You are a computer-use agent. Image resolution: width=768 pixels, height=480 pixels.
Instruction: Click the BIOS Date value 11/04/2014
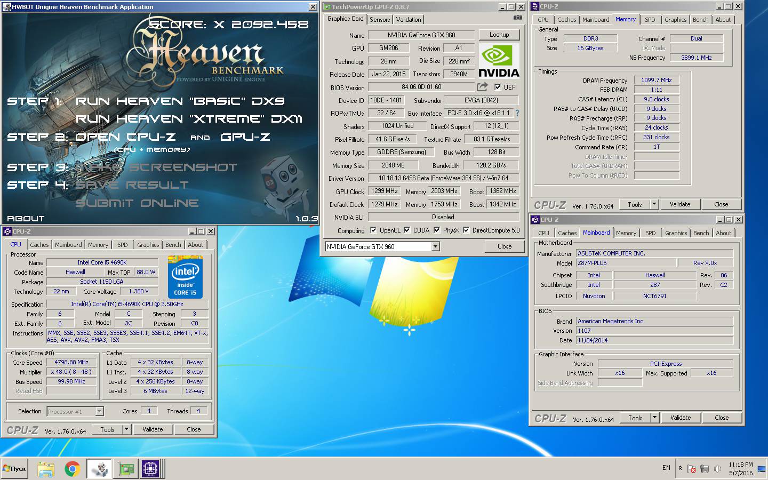(x=655, y=340)
